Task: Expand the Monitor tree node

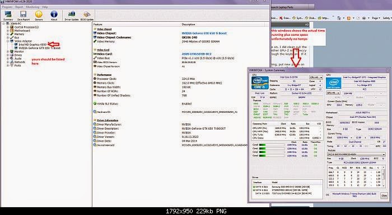Action: 8,51
